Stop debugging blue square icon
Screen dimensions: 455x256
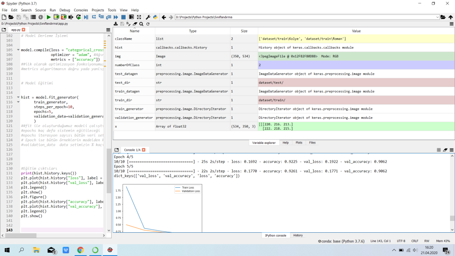123,17
